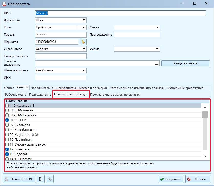This screenshot has height=186, width=214.
Task: Uncheck the 12 Военбаза checkbox
Action: click(7, 149)
